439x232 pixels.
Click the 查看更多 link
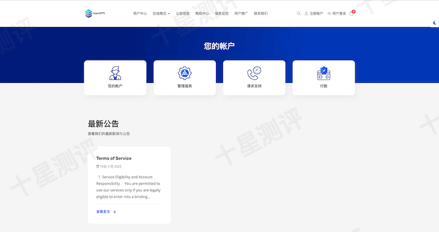pos(103,212)
